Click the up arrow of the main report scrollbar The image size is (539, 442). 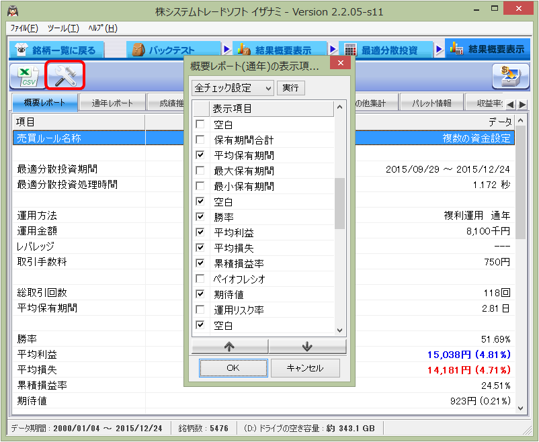click(x=520, y=121)
